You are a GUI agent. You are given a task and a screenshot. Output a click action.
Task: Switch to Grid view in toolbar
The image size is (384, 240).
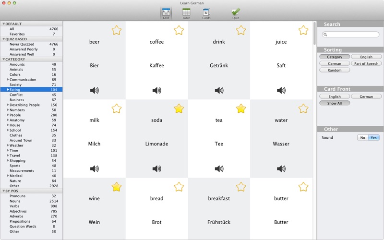click(166, 13)
